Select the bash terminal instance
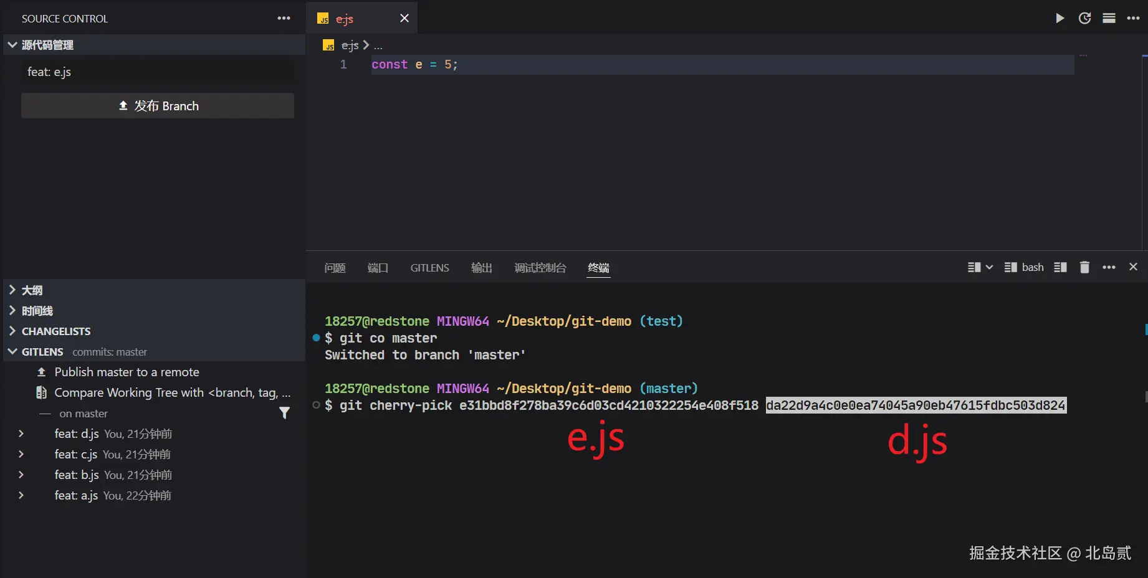This screenshot has width=1148, height=578. pos(1024,267)
